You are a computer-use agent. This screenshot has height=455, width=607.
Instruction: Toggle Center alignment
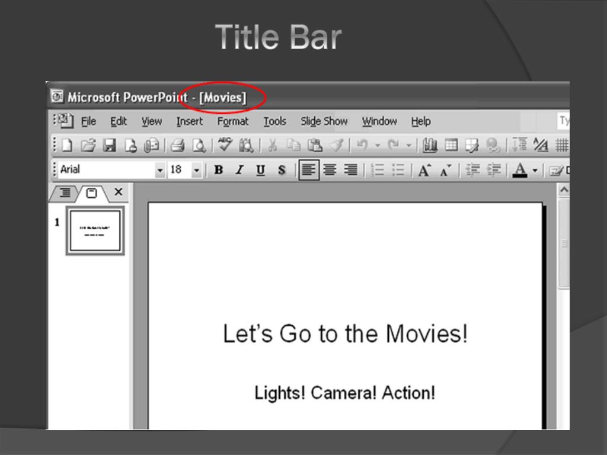[x=330, y=170]
